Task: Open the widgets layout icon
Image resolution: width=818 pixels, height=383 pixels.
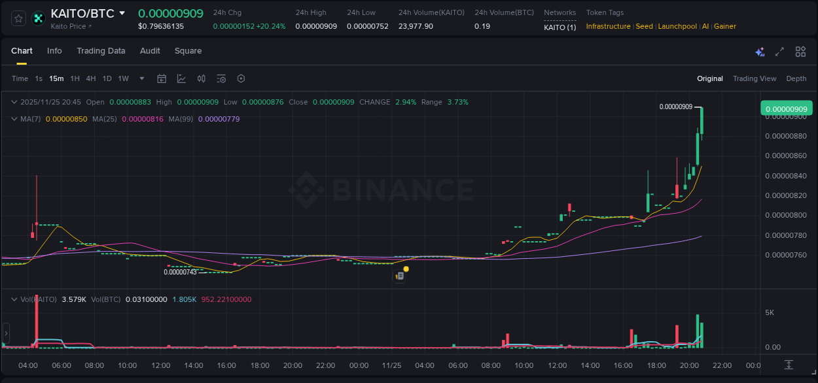Action: point(800,51)
